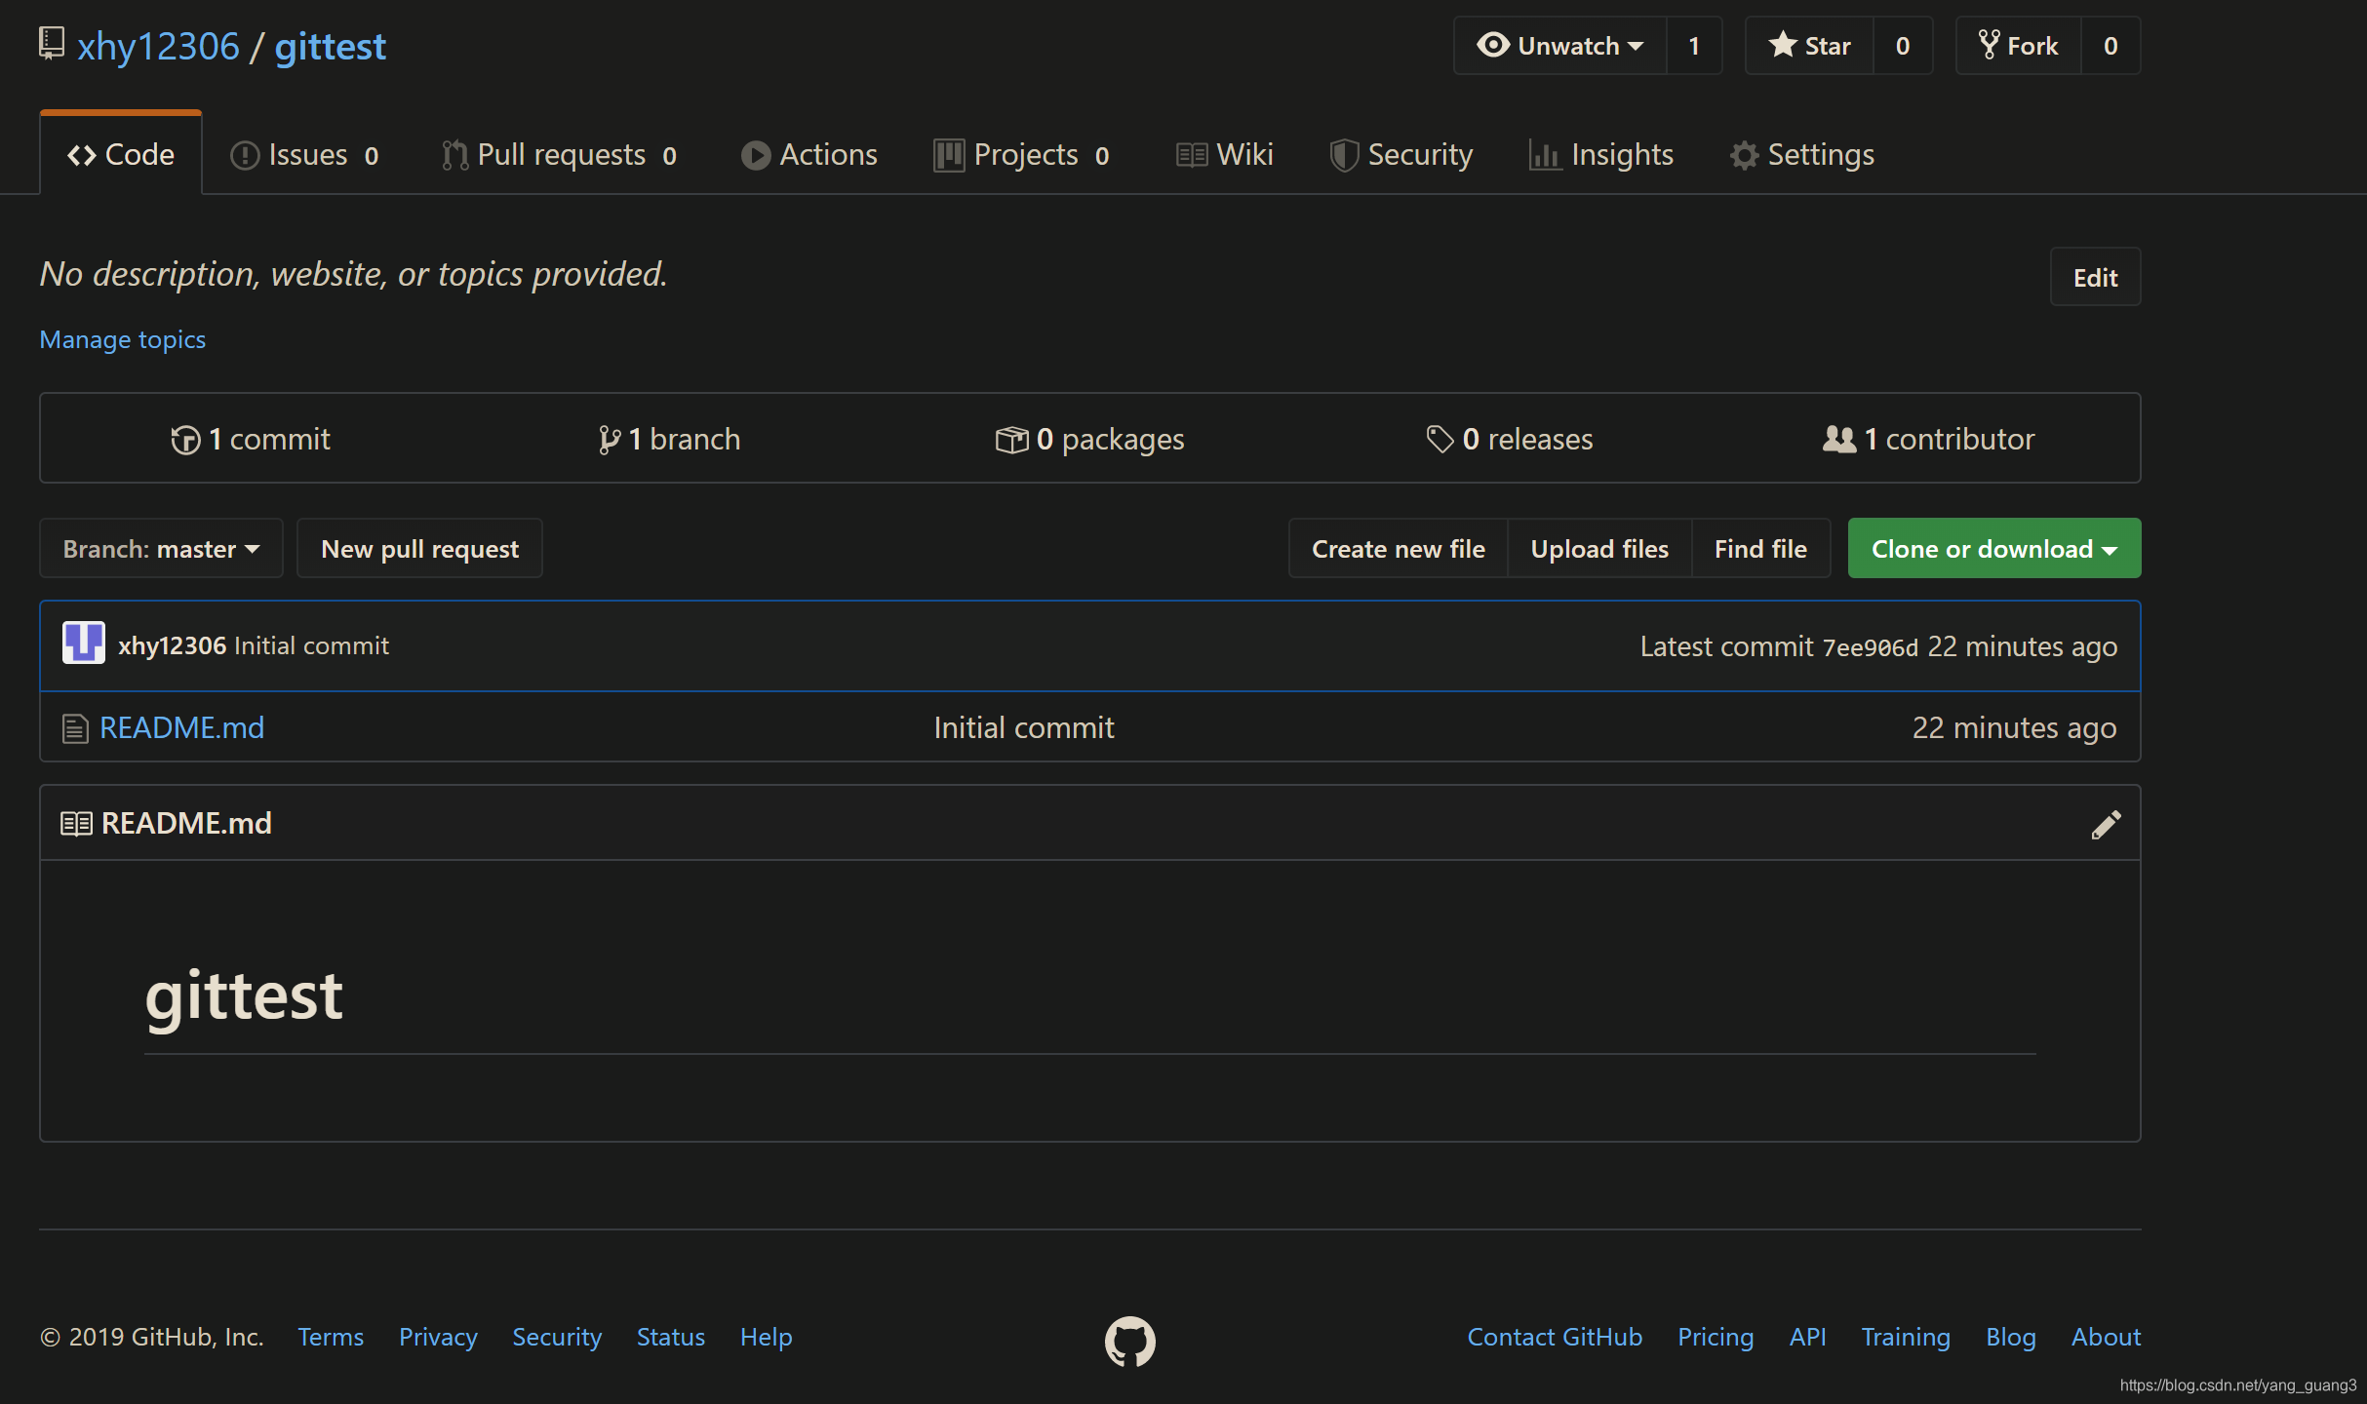This screenshot has width=2367, height=1404.
Task: Click the xhy12306 avatar in the commit row
Action: [84, 643]
